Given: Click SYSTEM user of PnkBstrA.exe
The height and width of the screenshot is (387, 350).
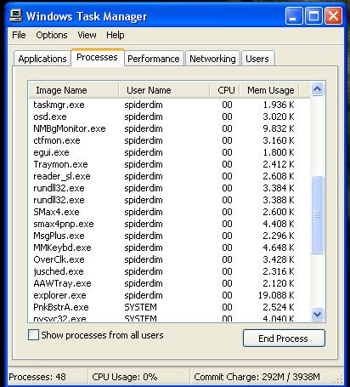Looking at the screenshot, I should pos(141,307).
